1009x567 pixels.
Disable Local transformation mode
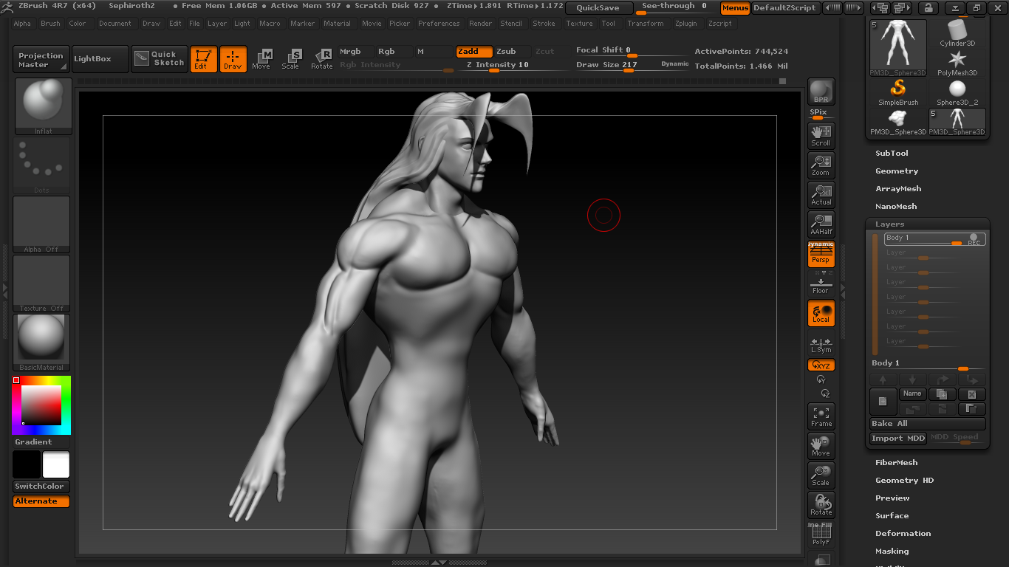tap(821, 313)
